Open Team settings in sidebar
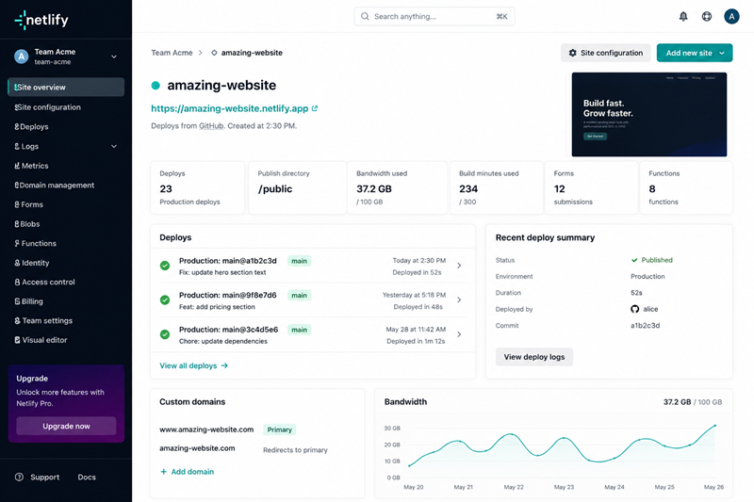754x502 pixels. [x=66, y=321]
